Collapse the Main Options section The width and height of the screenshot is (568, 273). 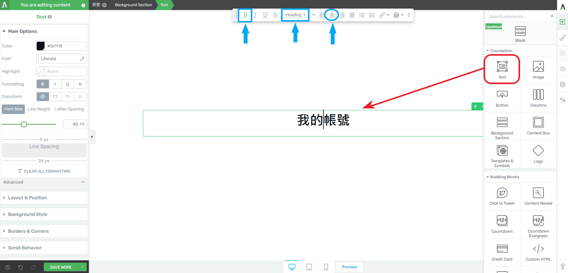44,31
